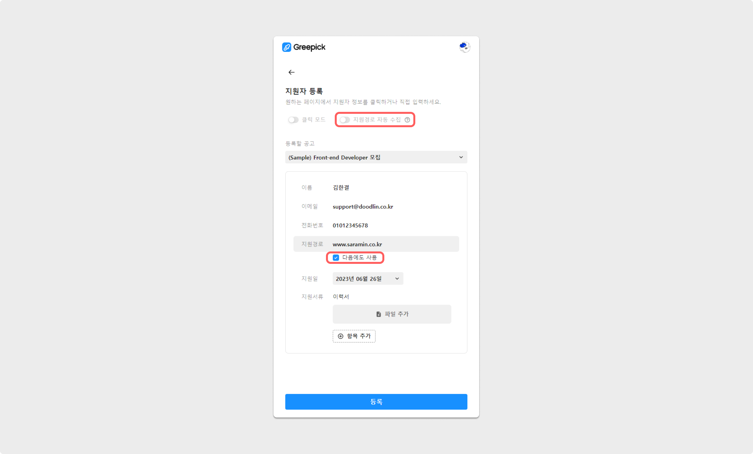
Task: Click the 이력서 document label
Action: (341, 296)
